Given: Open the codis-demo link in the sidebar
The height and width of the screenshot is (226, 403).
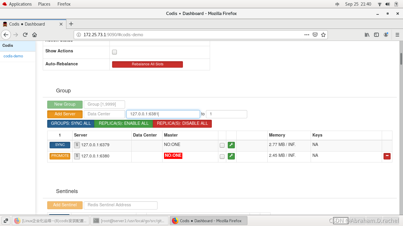Looking at the screenshot, I should (13, 56).
